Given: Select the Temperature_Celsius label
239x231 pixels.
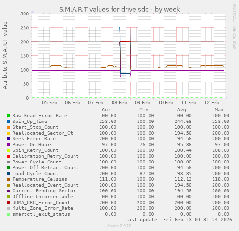Looking at the screenshot, I should click(x=40, y=179).
